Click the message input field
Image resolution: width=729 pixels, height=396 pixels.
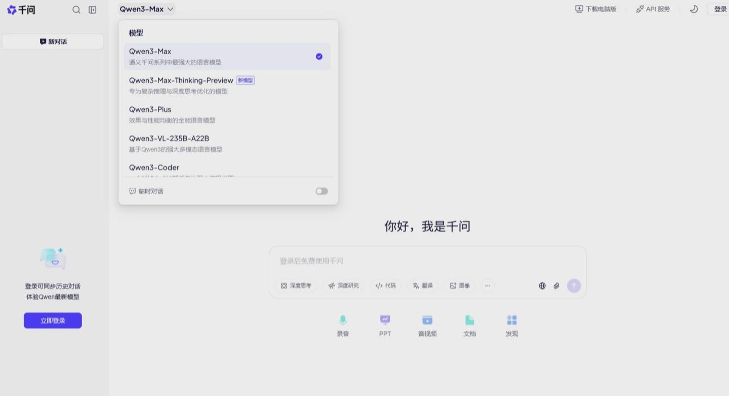click(x=427, y=261)
